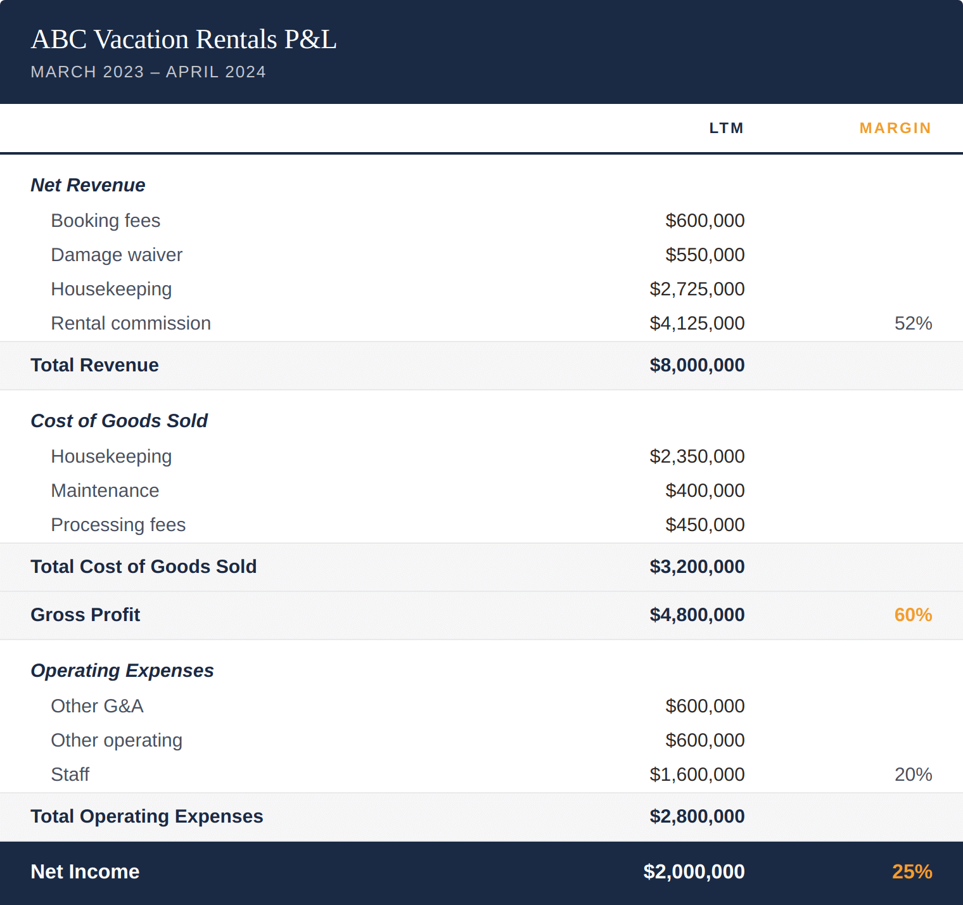
Task: Select the 'Net Revenue' section heading
Action: click(x=88, y=185)
